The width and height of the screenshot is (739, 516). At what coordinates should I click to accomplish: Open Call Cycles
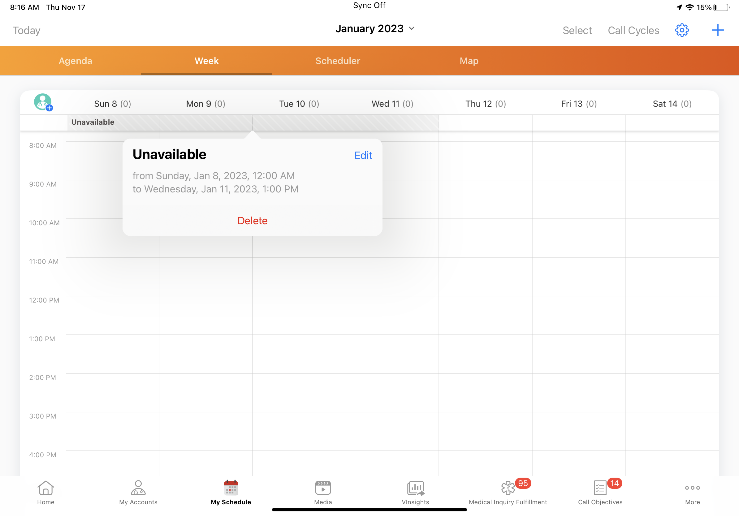pyautogui.click(x=633, y=30)
